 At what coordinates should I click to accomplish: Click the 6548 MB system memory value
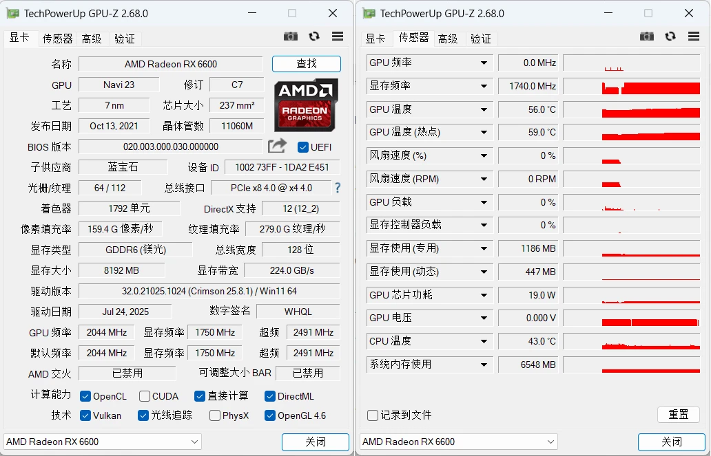click(x=528, y=365)
